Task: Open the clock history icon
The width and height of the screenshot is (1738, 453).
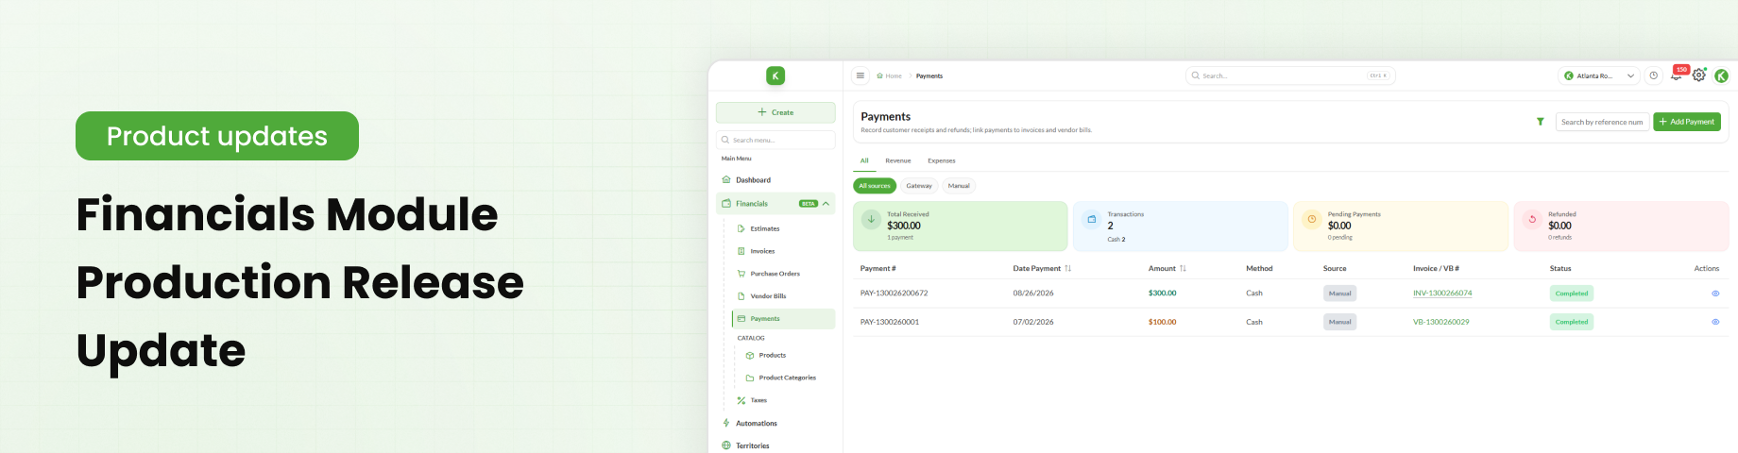Action: (1654, 75)
